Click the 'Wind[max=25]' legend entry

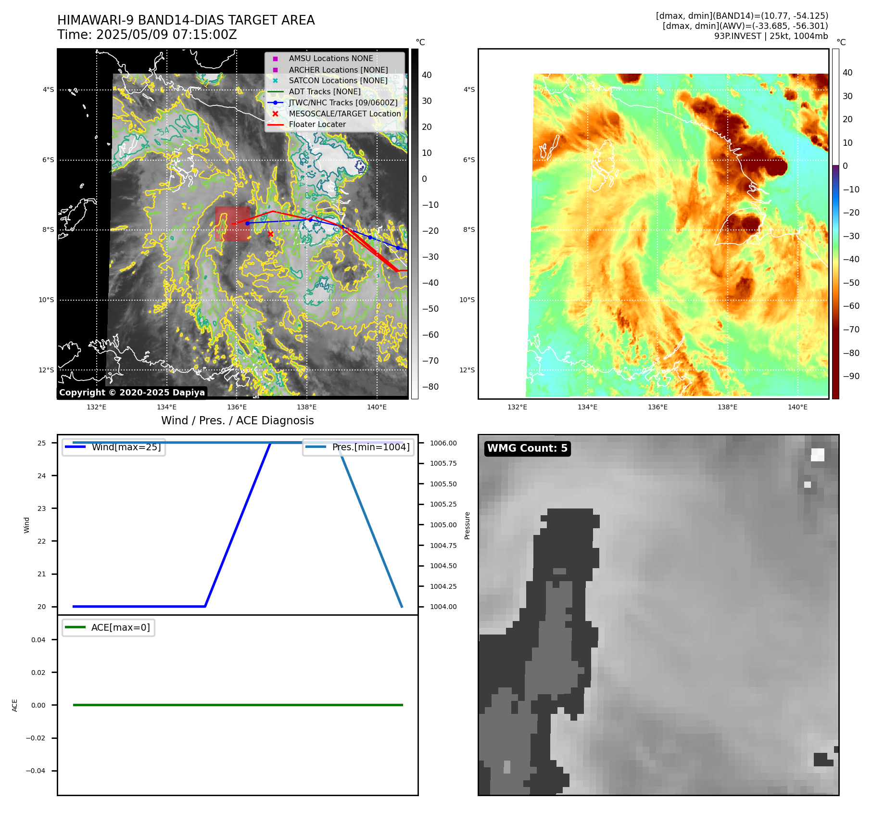pyautogui.click(x=114, y=447)
